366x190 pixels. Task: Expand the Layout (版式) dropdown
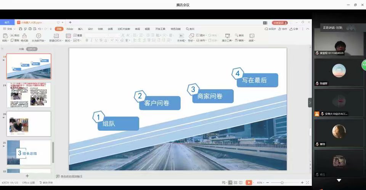click(x=68, y=40)
